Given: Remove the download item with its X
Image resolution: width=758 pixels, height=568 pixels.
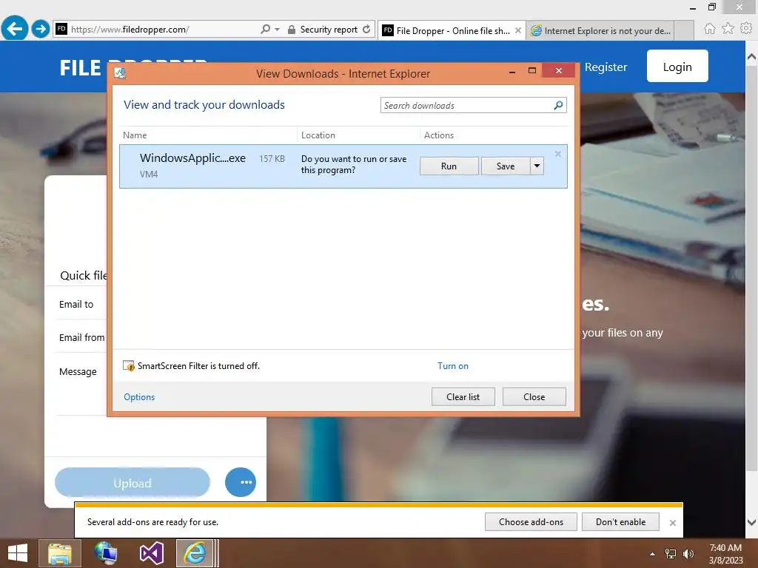Looking at the screenshot, I should coord(558,154).
